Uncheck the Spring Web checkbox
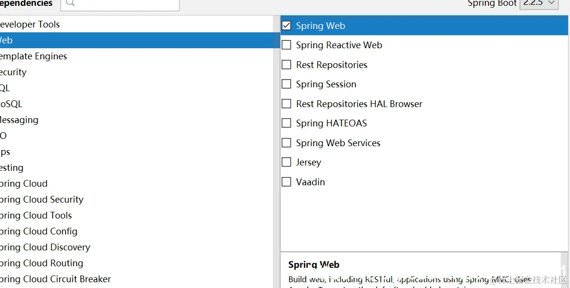This screenshot has width=570, height=288. click(x=286, y=26)
